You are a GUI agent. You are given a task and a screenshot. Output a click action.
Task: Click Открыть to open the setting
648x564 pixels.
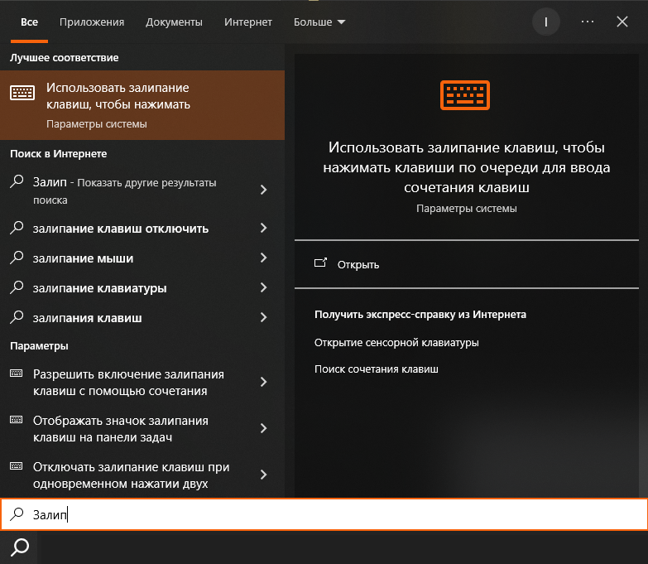(358, 264)
